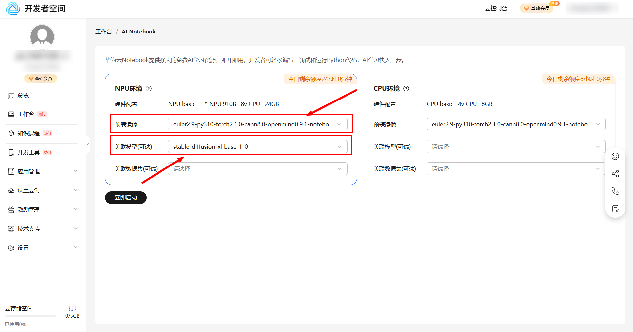Click the 知识课程 cube icon
The height and width of the screenshot is (332, 633).
coord(11,133)
